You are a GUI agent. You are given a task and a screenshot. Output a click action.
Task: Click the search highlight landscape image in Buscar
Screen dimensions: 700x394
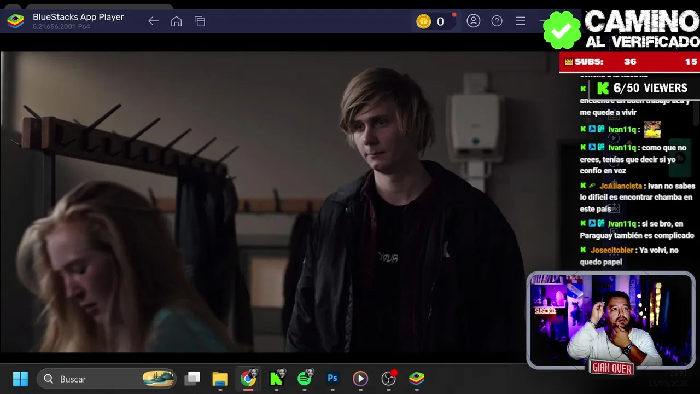(158, 379)
